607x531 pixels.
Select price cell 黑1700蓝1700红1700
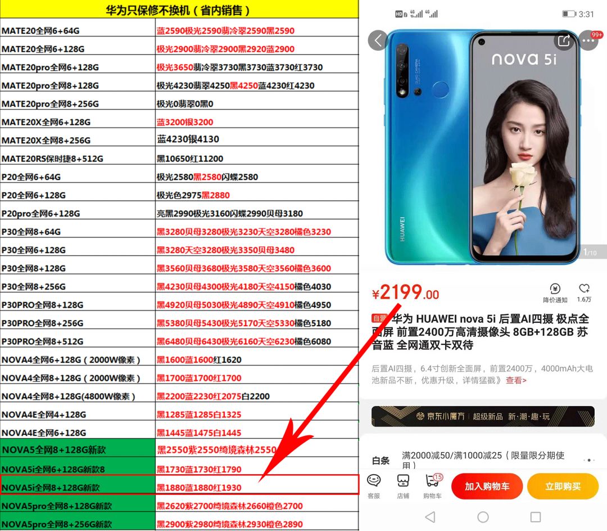click(257, 375)
